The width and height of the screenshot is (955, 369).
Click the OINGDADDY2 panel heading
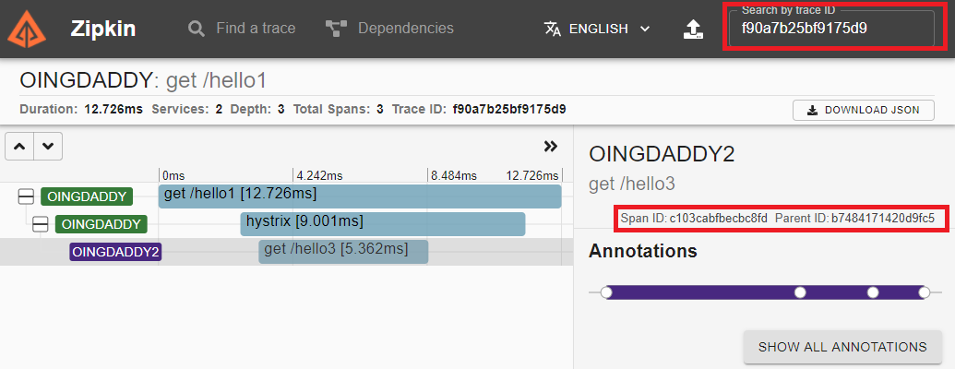(662, 155)
